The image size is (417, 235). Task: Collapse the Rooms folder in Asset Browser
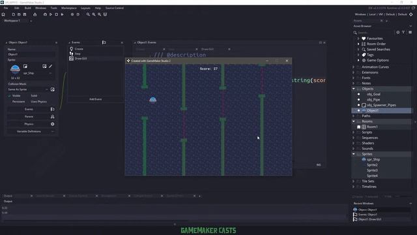[x=353, y=121]
